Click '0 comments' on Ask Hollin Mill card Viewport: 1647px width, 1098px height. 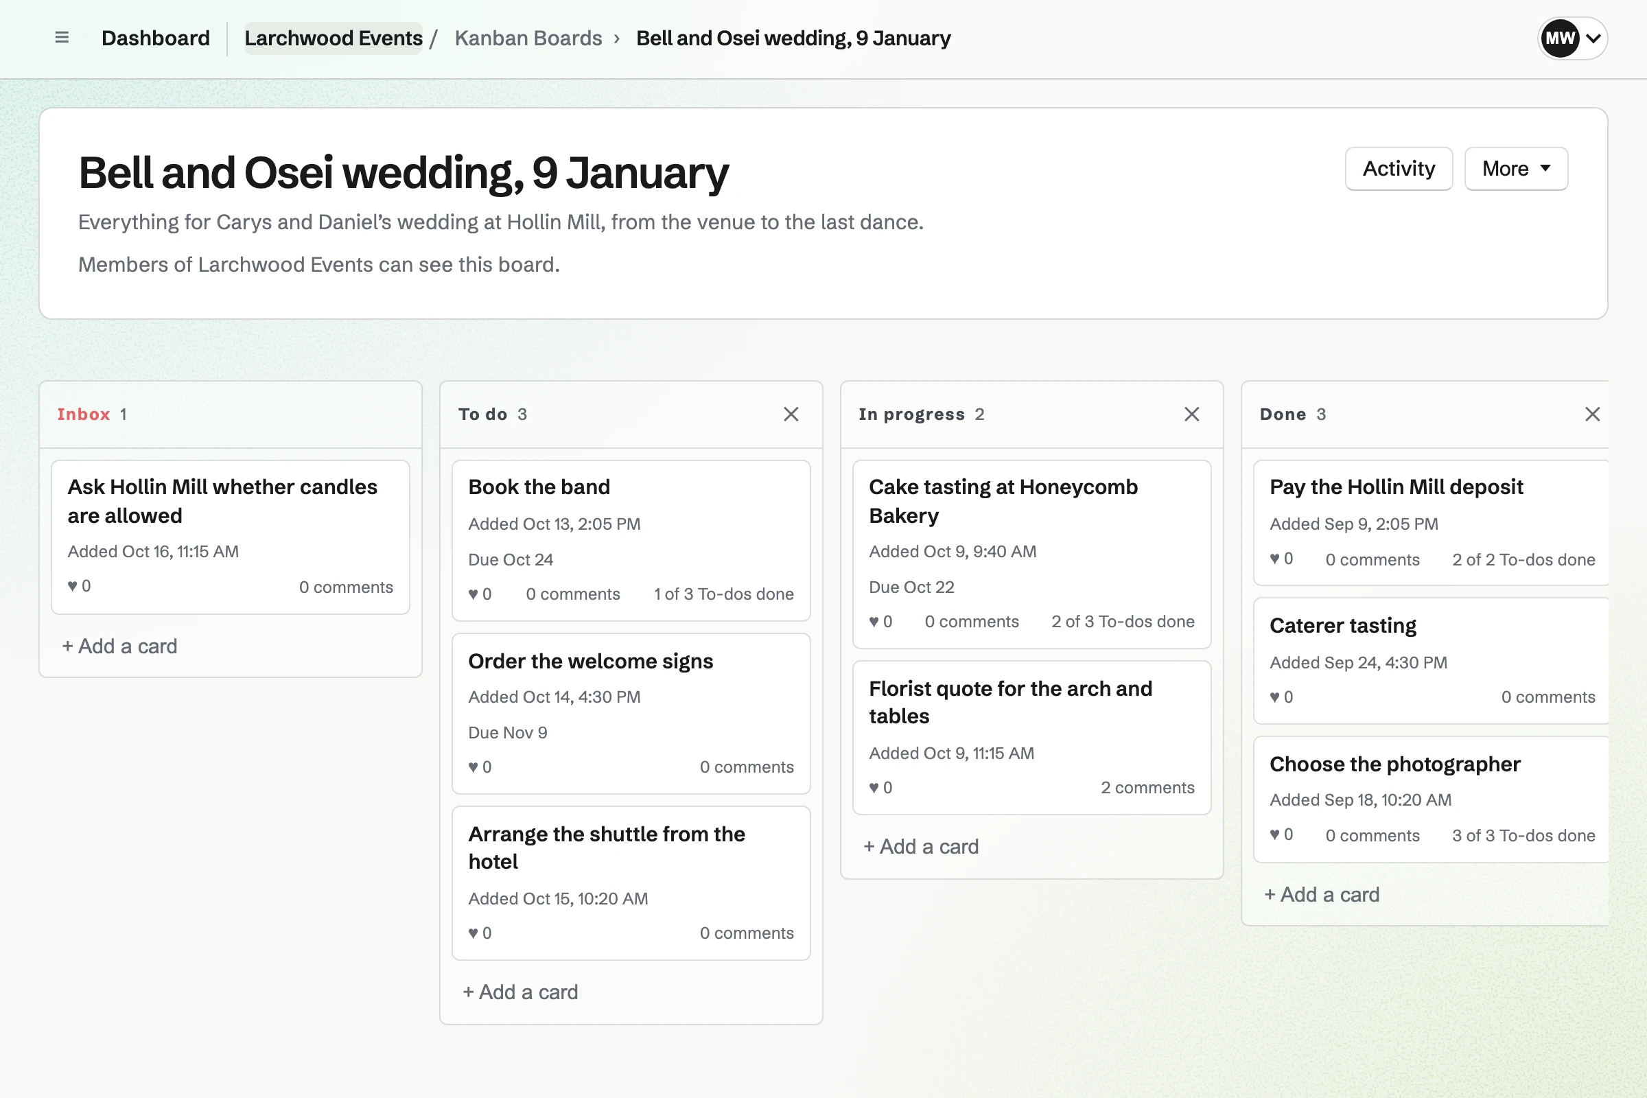point(346,587)
